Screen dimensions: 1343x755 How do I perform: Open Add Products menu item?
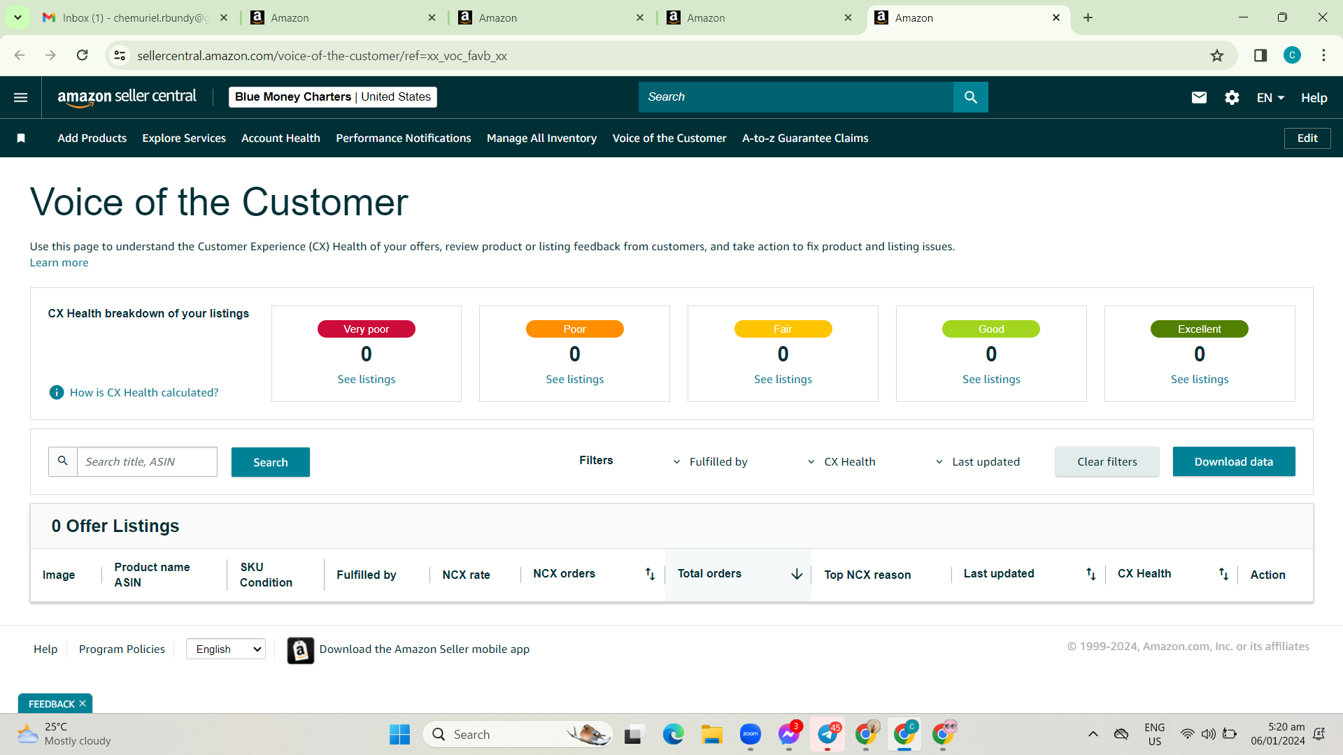(92, 138)
